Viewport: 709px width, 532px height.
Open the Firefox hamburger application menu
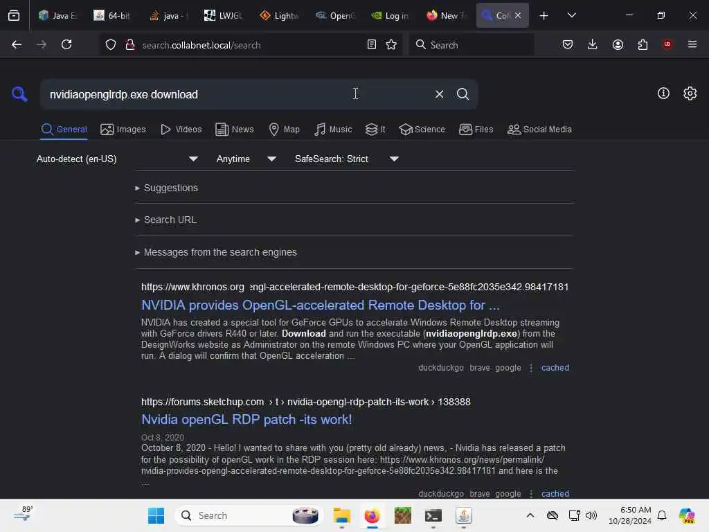point(692,44)
